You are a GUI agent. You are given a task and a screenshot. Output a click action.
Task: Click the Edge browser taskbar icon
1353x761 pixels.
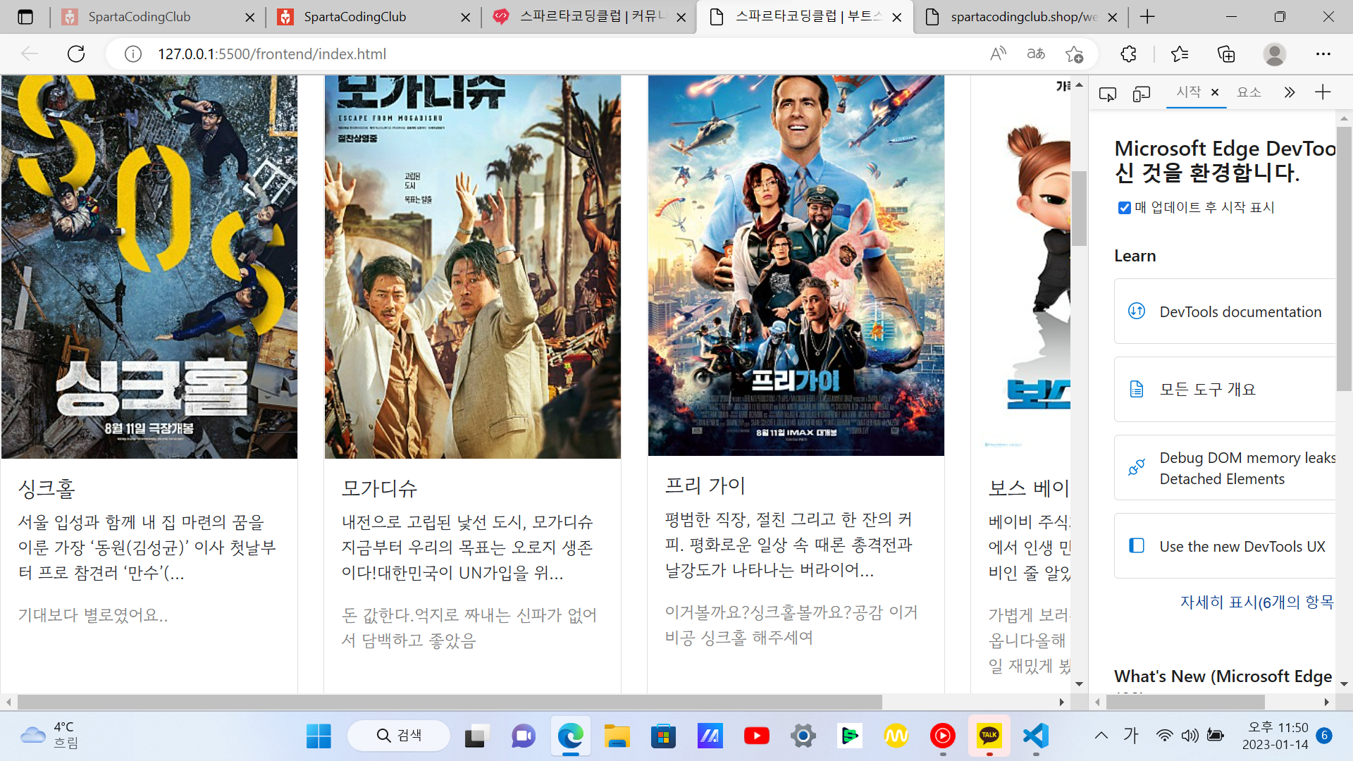click(x=570, y=736)
